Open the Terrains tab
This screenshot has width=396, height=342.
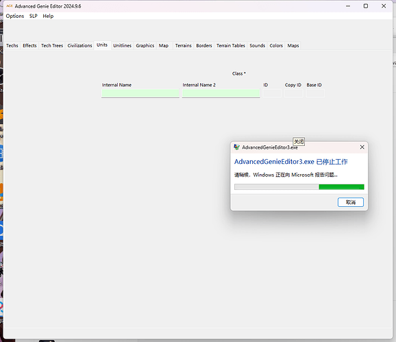pos(184,46)
